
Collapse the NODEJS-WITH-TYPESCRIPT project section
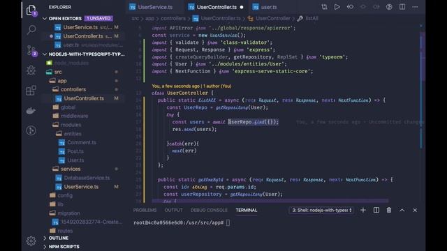click(x=84, y=54)
